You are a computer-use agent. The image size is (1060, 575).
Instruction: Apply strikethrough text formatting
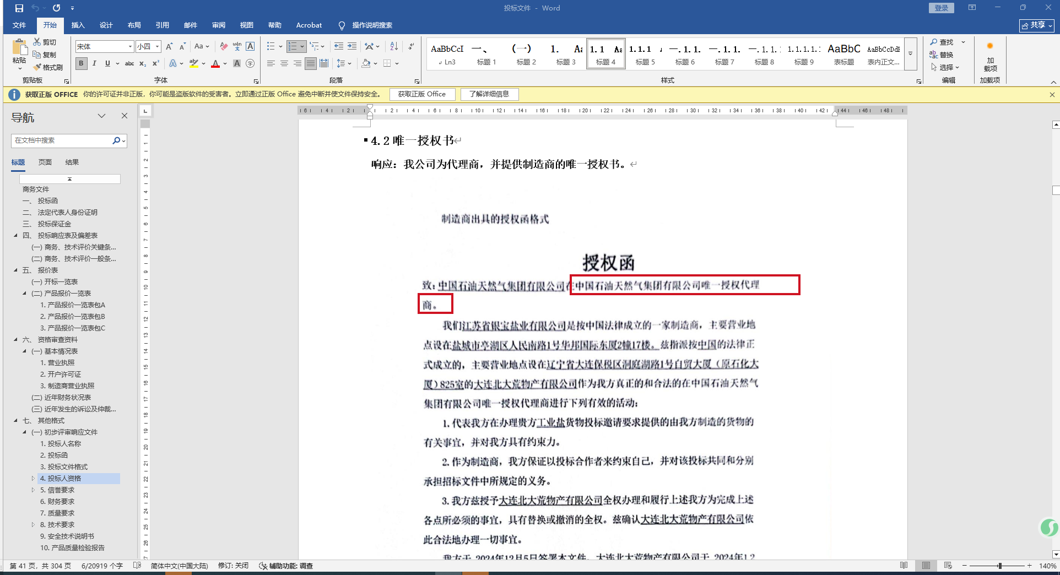click(129, 64)
